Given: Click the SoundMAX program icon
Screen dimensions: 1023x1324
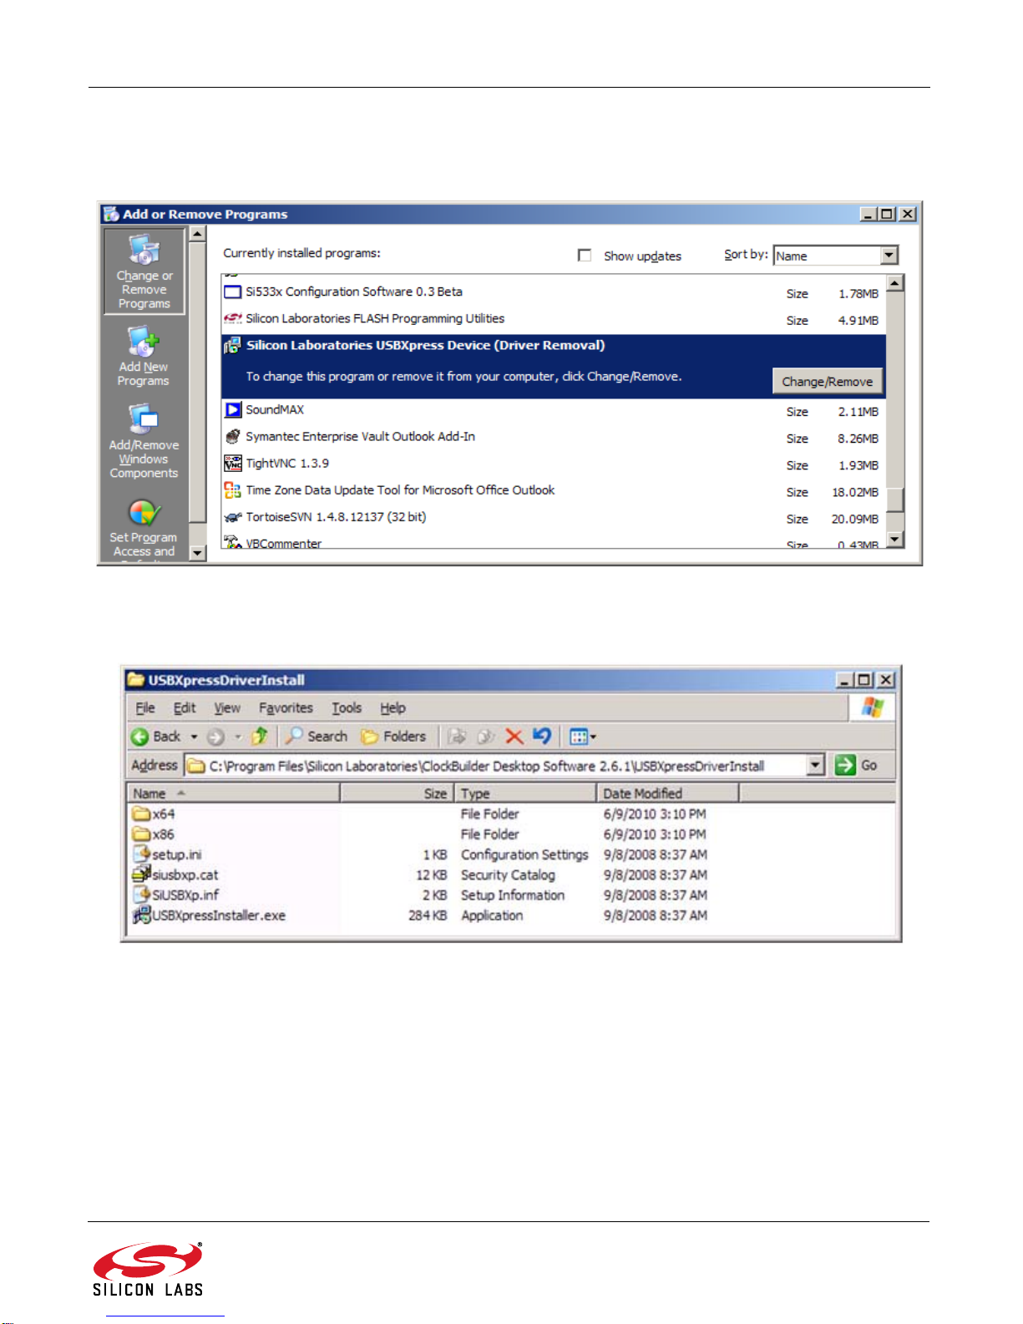Looking at the screenshot, I should pos(233,410).
